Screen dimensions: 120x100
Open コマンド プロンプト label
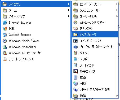click(91, 41)
